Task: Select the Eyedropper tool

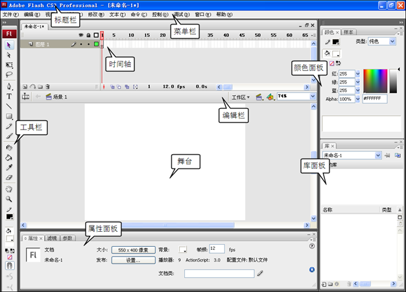Action: pyautogui.click(x=9, y=168)
